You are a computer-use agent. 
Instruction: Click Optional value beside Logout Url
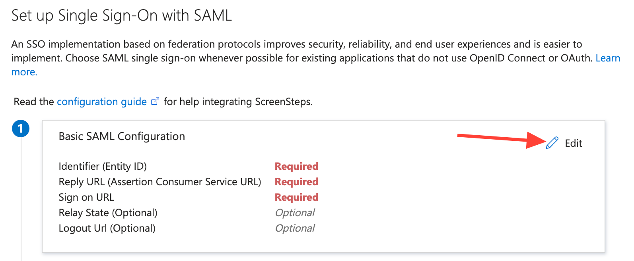pyautogui.click(x=295, y=228)
